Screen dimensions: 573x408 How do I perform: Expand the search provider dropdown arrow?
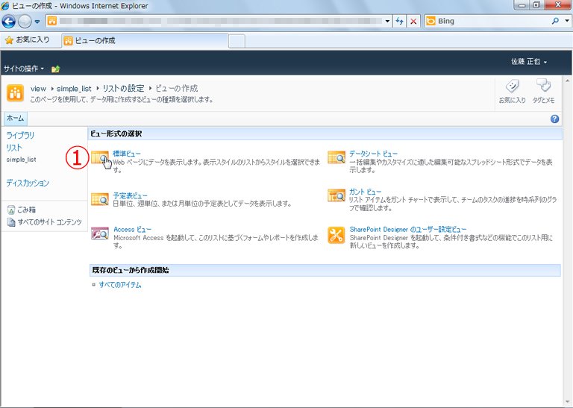tap(567, 21)
